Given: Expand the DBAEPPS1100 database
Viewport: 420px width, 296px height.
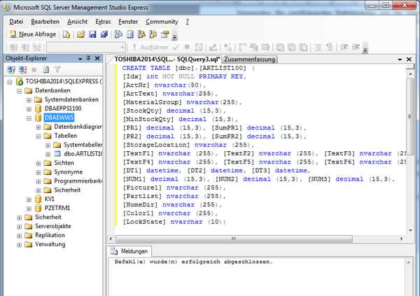Looking at the screenshot, I should (29, 109).
